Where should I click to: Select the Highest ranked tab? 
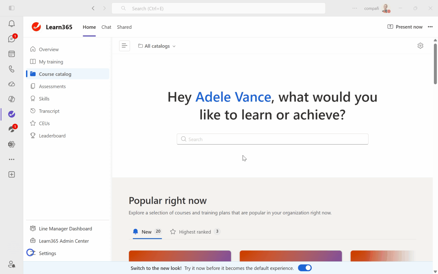click(x=195, y=232)
